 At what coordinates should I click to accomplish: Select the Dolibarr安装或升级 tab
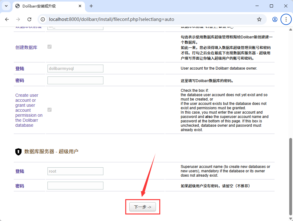(x=49, y=6)
